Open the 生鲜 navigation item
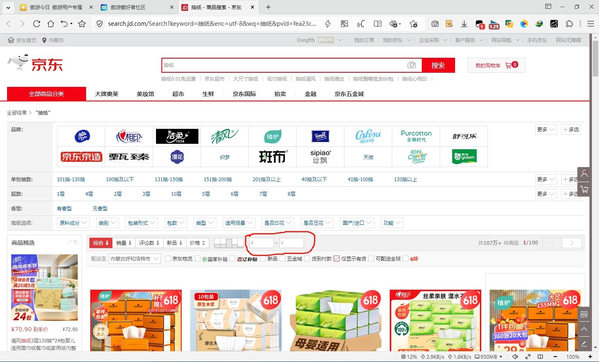599x362 pixels. [208, 94]
